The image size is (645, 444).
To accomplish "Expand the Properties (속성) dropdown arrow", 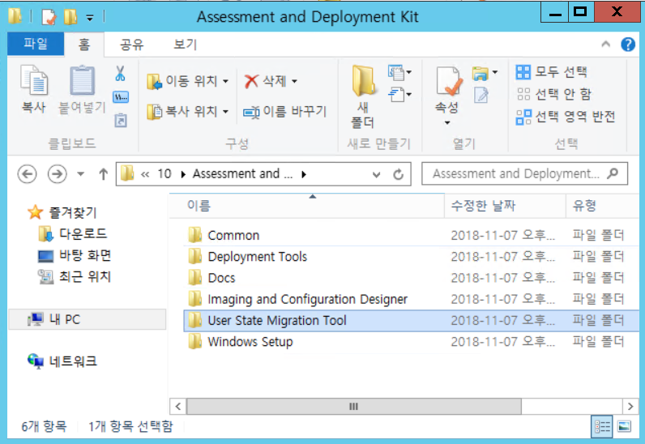I will [447, 122].
